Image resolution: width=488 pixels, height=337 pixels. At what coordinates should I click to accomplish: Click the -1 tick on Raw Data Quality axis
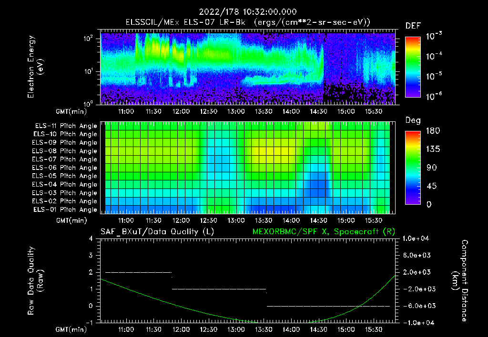(x=89, y=323)
